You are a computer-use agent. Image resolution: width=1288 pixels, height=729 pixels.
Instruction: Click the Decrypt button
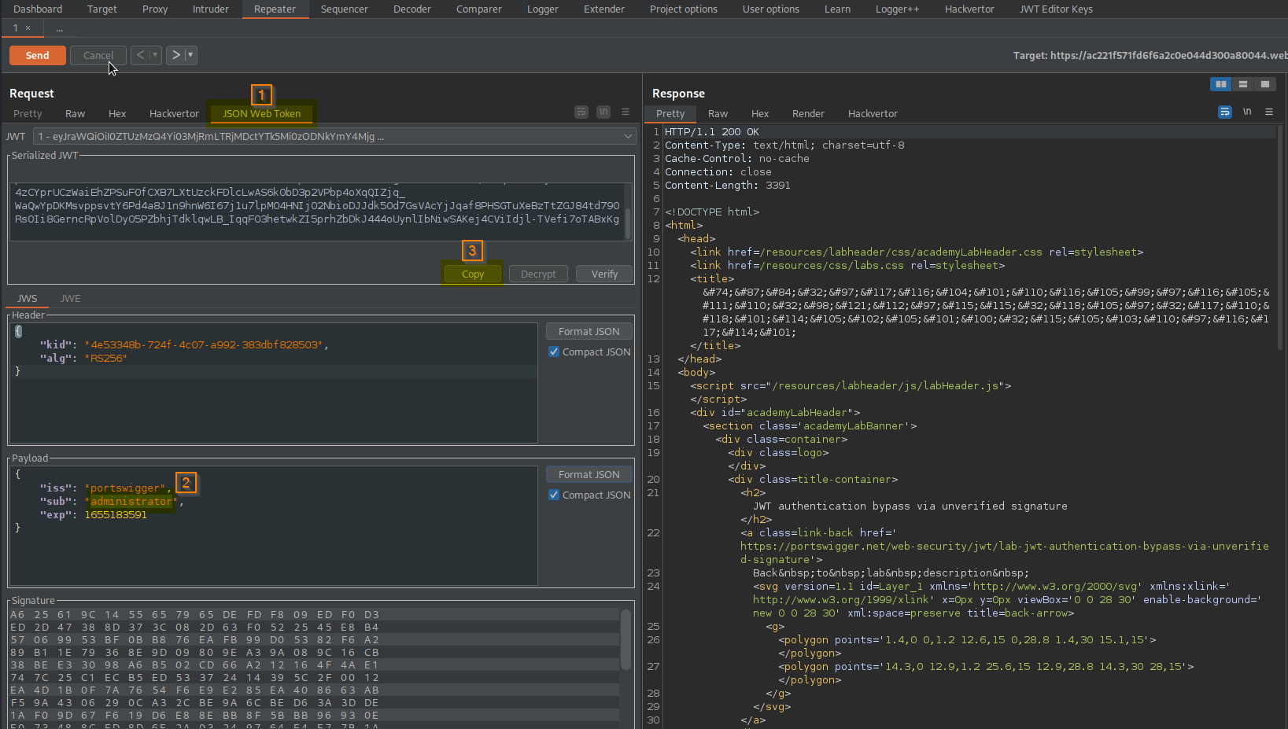coord(538,274)
